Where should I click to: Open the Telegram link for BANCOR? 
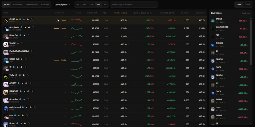[x=28, y=91]
